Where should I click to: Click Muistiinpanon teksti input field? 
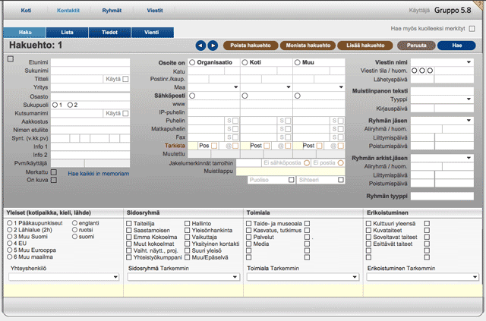(x=442, y=91)
